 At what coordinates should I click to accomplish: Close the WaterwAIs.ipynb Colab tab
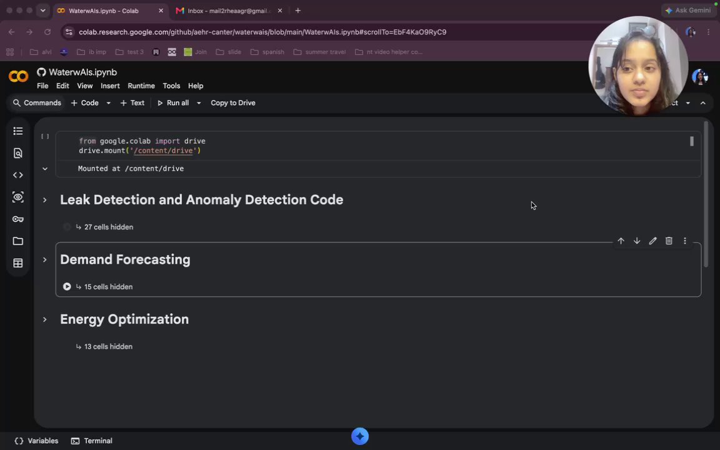tap(161, 11)
